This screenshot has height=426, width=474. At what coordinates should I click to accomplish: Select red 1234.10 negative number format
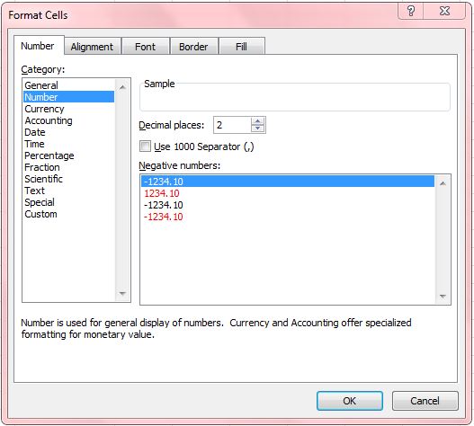(162, 193)
